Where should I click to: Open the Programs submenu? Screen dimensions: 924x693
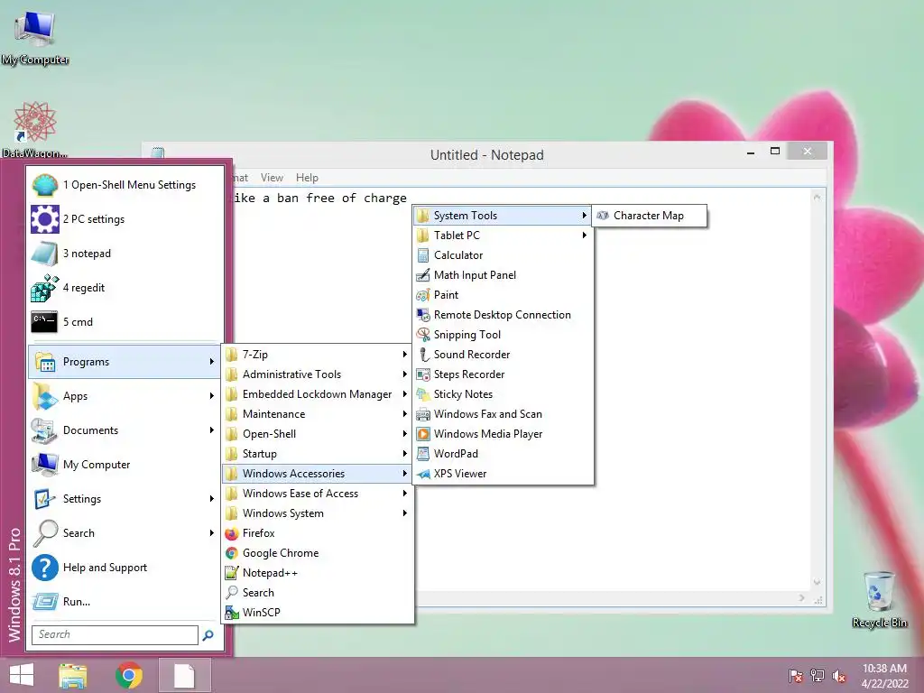pyautogui.click(x=125, y=362)
